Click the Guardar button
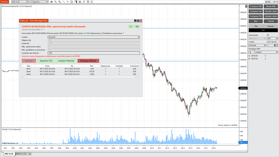Image resolution: width=279 pixels, height=157 pixels. point(29,61)
